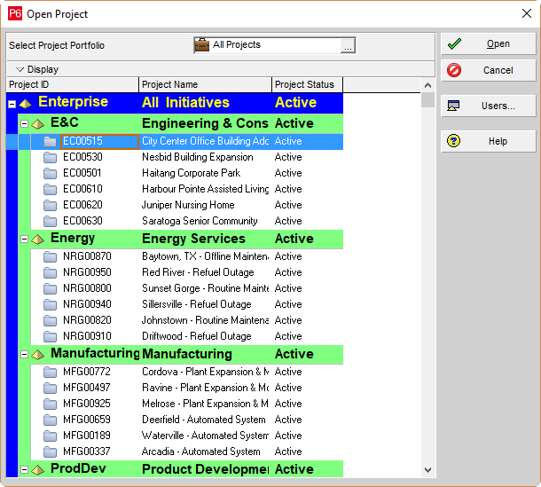Click the Help button
The height and width of the screenshot is (487, 541).
(x=488, y=141)
